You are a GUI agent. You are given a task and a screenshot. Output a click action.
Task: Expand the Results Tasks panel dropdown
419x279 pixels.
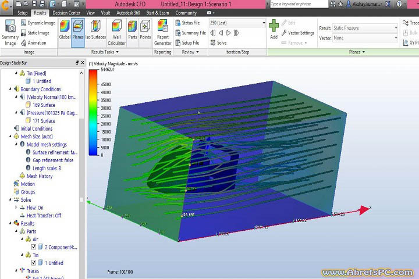tap(105, 52)
